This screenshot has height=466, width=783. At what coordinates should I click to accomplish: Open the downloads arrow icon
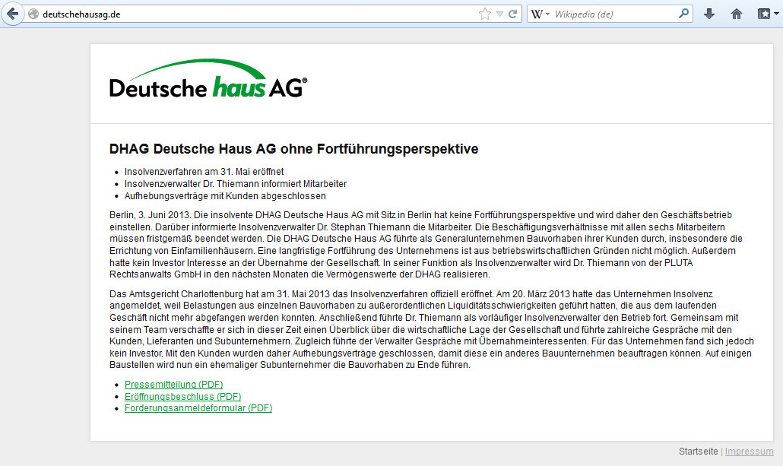[x=709, y=14]
